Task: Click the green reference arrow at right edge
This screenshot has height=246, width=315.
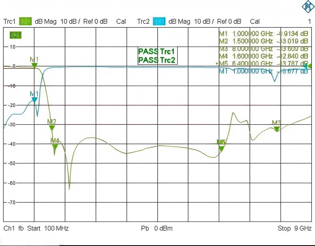Action: pyautogui.click(x=310, y=66)
